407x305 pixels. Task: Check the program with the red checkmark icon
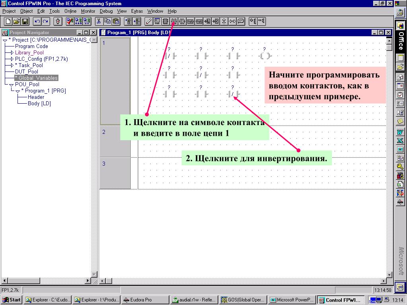[x=70, y=21]
